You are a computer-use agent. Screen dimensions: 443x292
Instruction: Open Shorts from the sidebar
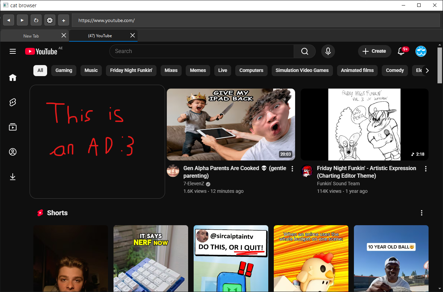tap(13, 102)
